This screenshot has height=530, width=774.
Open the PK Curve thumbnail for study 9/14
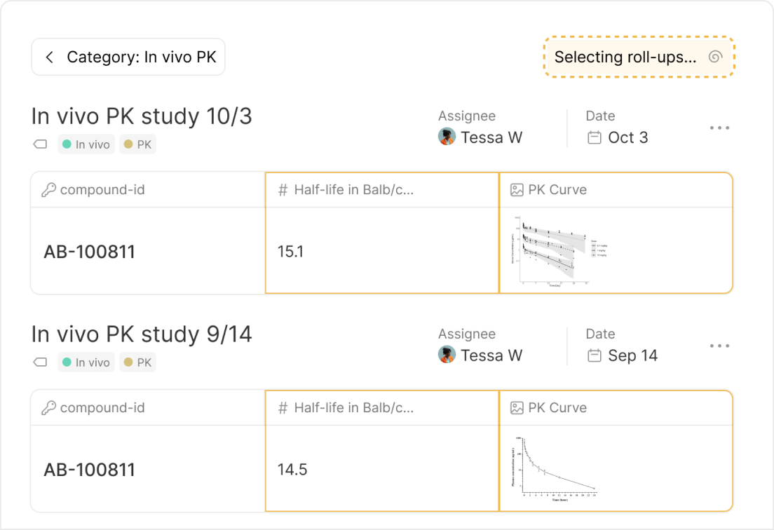pos(554,468)
